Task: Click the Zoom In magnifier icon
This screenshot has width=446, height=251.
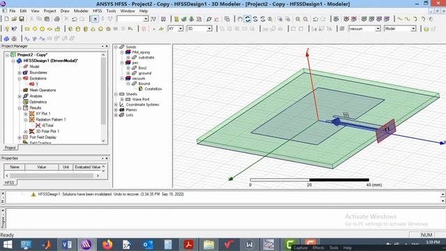Action: coord(298,19)
